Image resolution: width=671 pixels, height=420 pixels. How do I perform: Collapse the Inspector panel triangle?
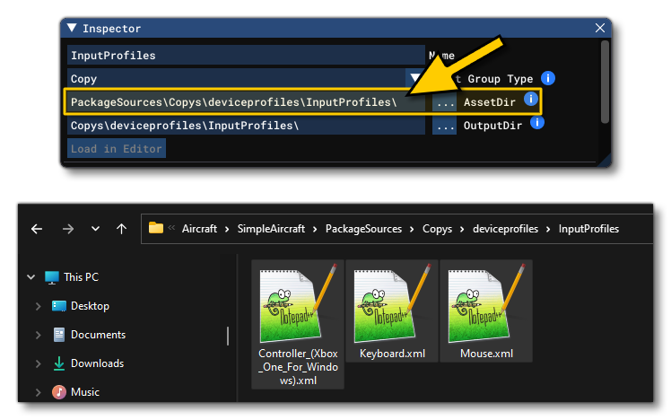pyautogui.click(x=72, y=28)
